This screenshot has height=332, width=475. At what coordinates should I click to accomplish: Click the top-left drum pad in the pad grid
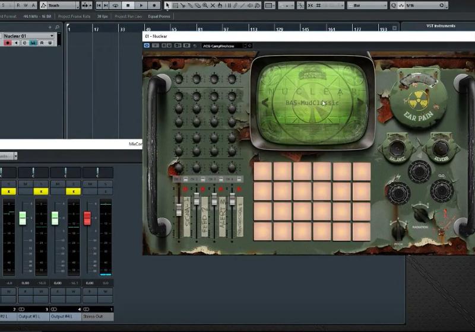[262, 172]
